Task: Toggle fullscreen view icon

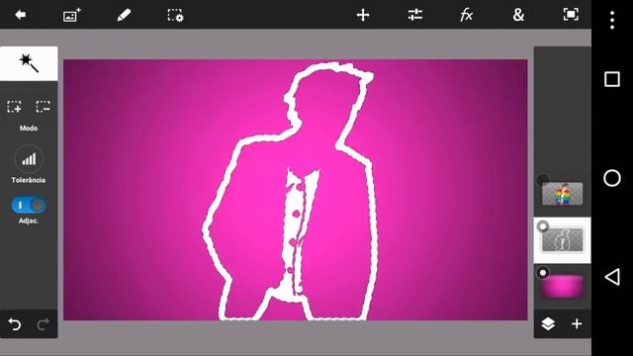Action: coord(571,15)
